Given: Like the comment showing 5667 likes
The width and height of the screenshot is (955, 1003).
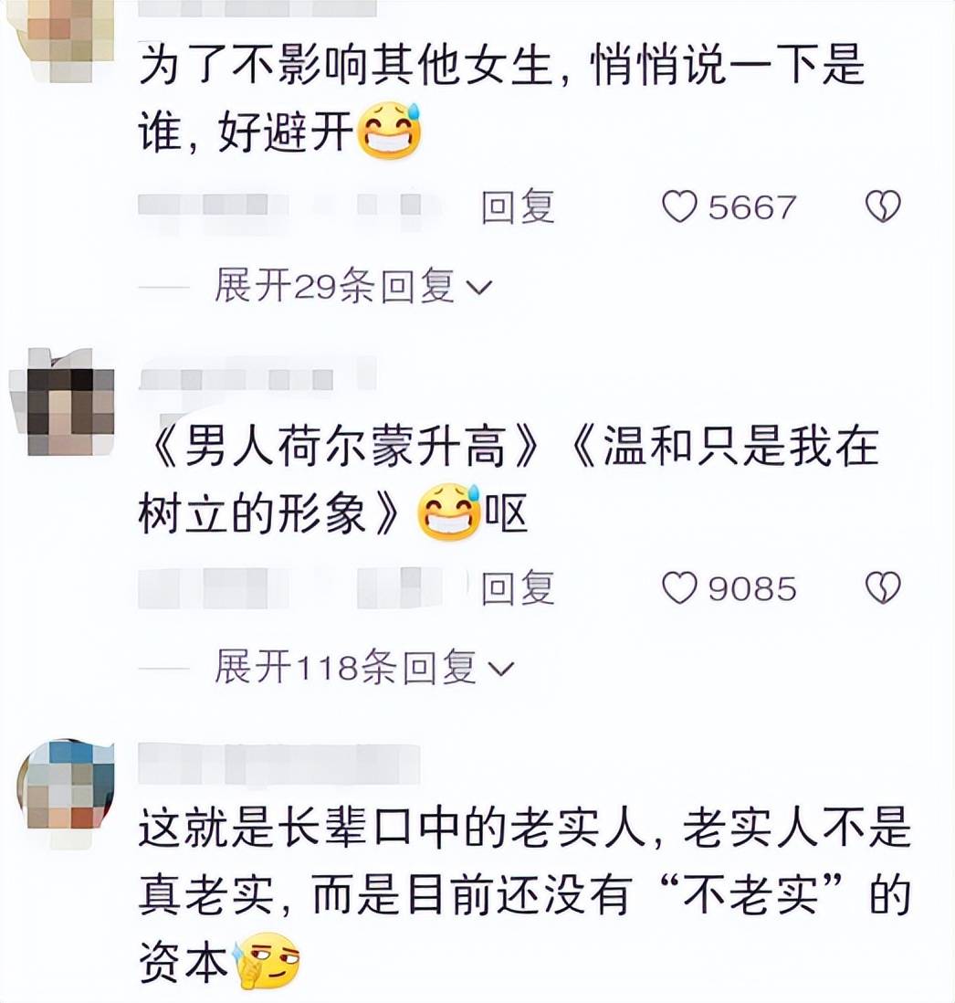Looking at the screenshot, I should (x=679, y=207).
